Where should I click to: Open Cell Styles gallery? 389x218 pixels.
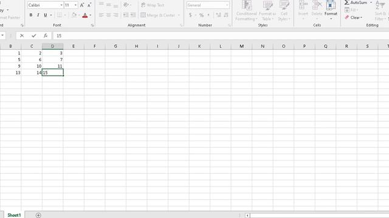[284, 11]
